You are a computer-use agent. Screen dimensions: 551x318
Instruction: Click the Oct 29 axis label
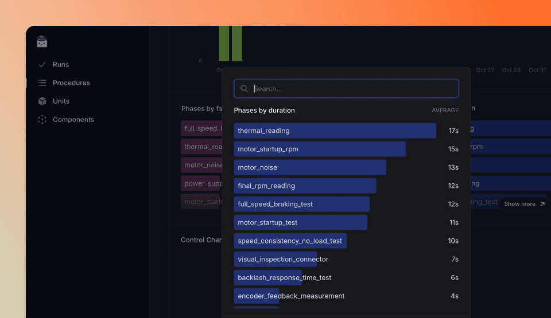(x=511, y=70)
